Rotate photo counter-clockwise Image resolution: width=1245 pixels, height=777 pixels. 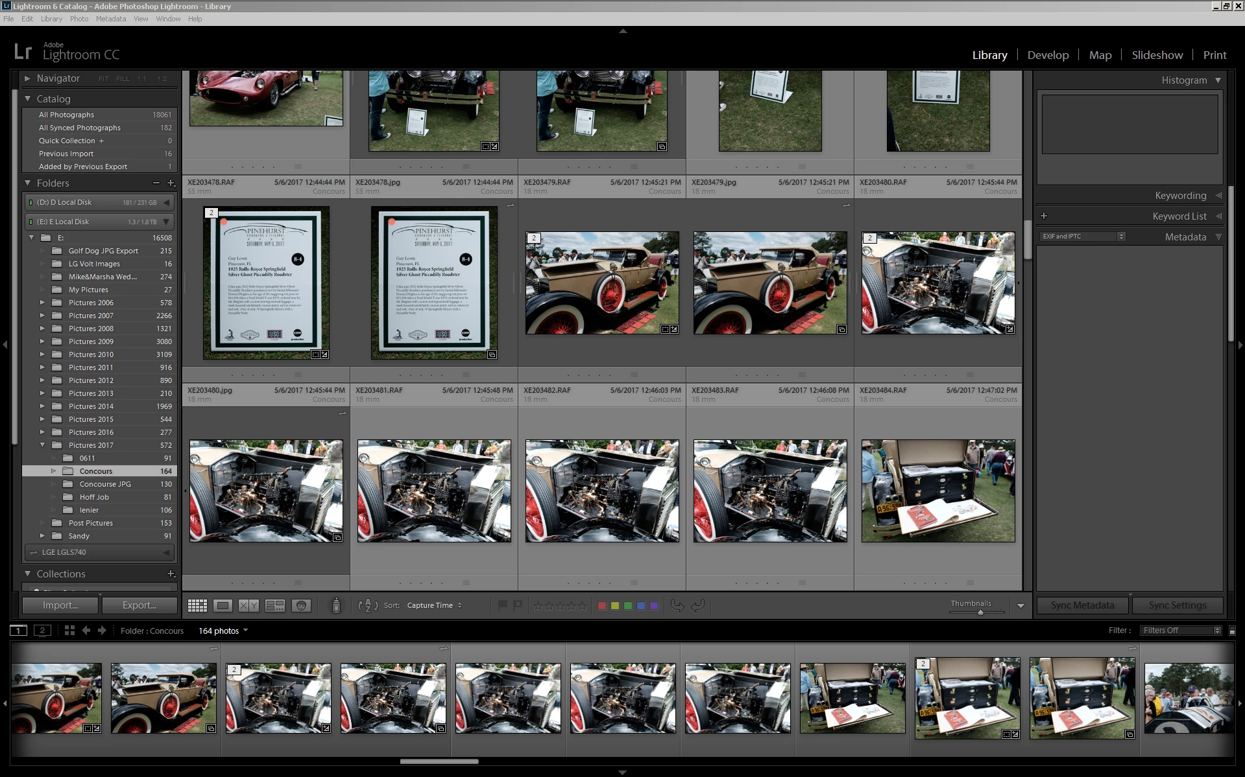click(x=677, y=605)
